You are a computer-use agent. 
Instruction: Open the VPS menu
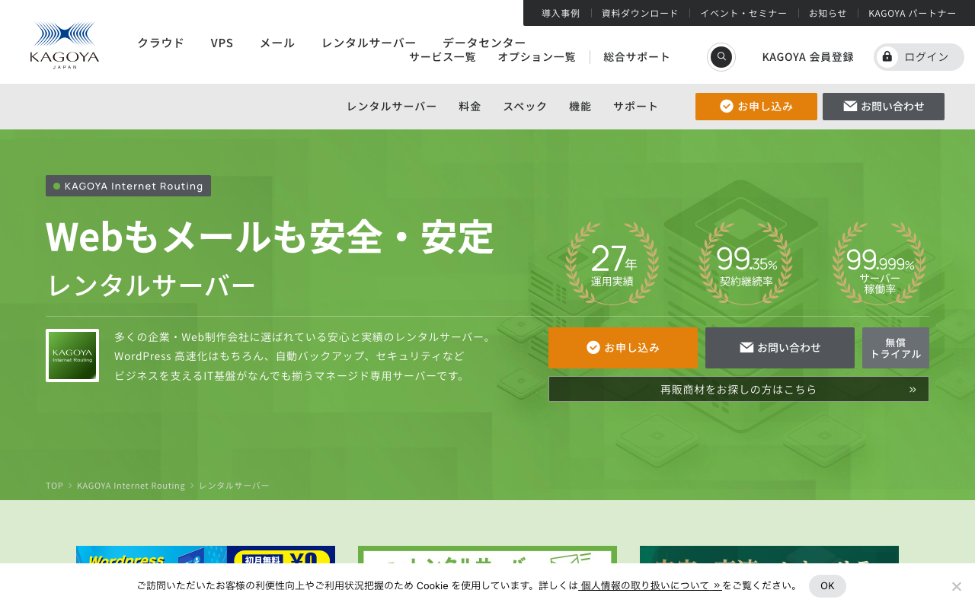(222, 43)
